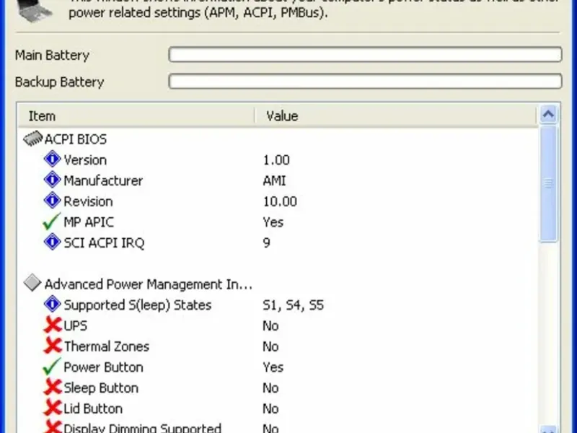Select the MP APIC row label
Viewport: 577px width, 433px height.
[x=89, y=222]
